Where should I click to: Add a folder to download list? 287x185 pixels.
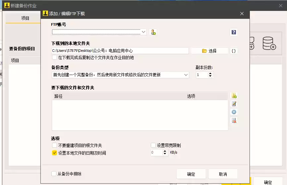point(234,95)
